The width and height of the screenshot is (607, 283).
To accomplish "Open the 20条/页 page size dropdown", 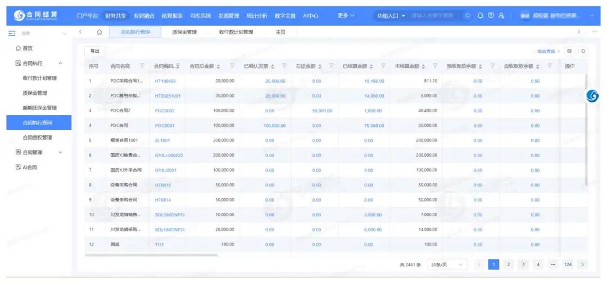I will [447, 264].
